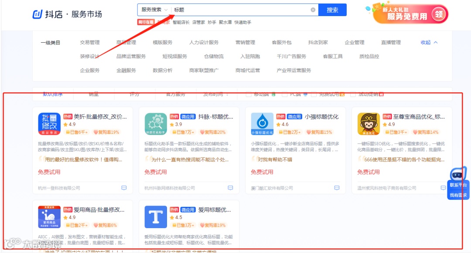Image resolution: width=471 pixels, height=253 pixels.
Task: Tick the 活动促销 checkbox
Action: 353,94
